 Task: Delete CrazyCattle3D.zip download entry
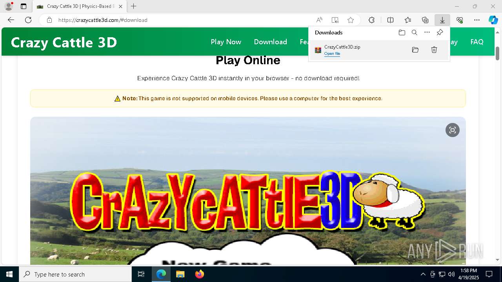click(x=434, y=50)
